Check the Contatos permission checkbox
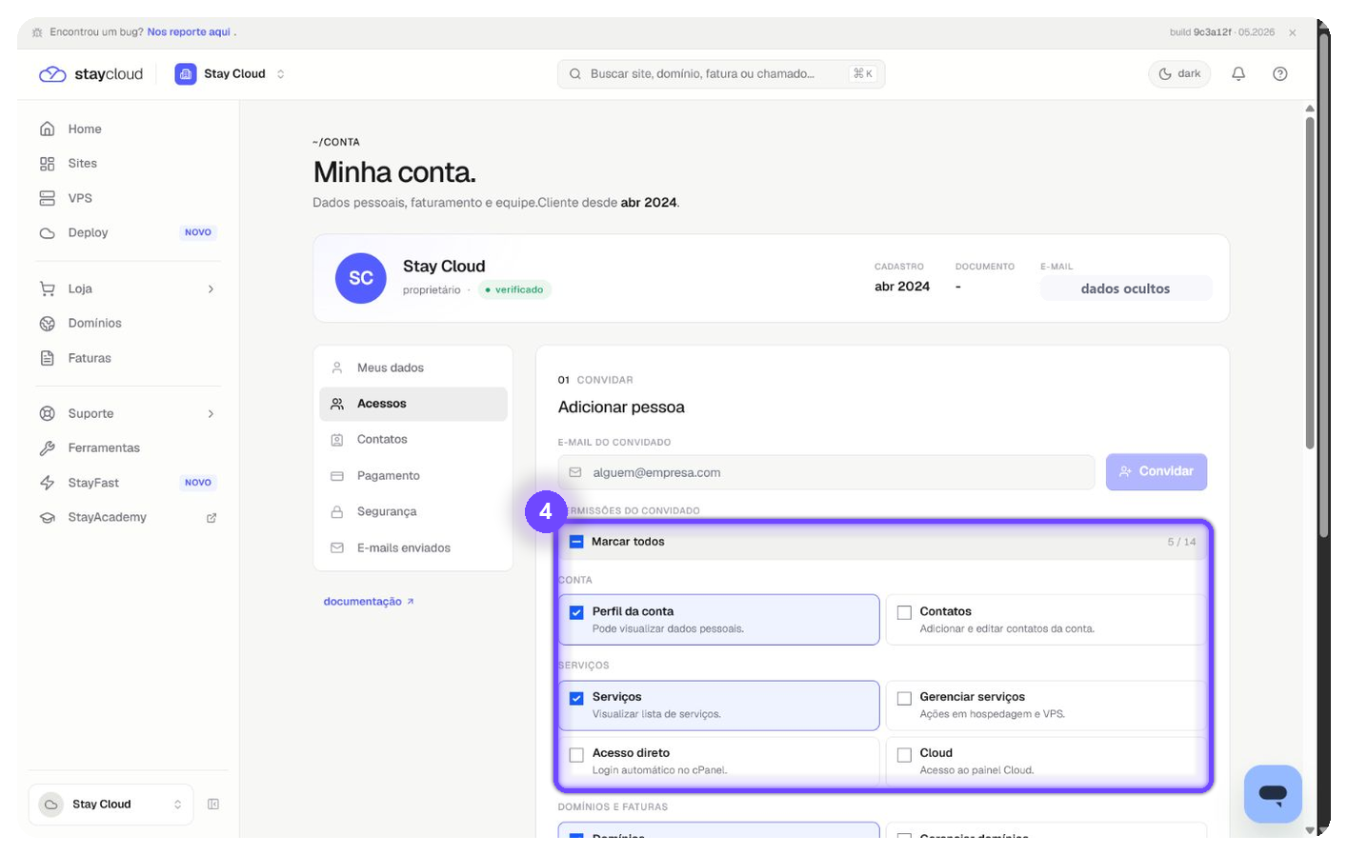The image size is (1348, 855). point(904,612)
